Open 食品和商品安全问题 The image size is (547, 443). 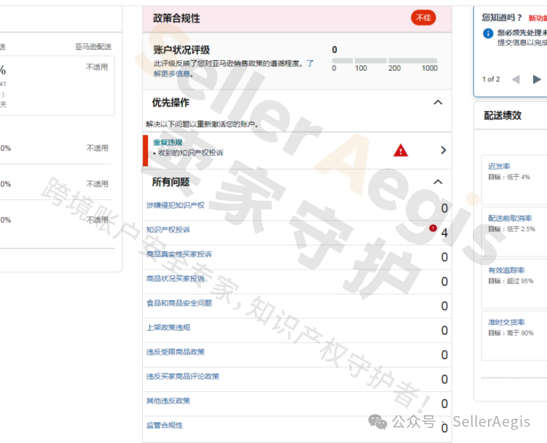point(179,303)
